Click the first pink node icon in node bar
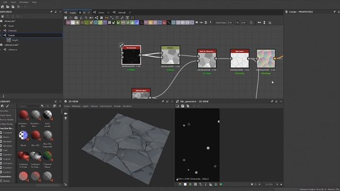This screenshot has width=340, height=191. pos(69,22)
